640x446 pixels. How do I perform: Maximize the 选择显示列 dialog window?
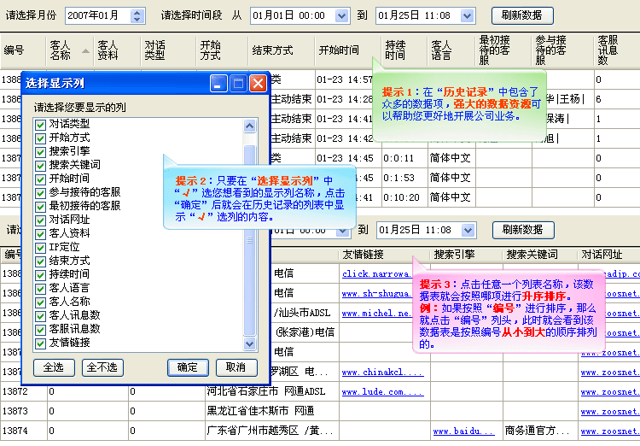(x=238, y=84)
